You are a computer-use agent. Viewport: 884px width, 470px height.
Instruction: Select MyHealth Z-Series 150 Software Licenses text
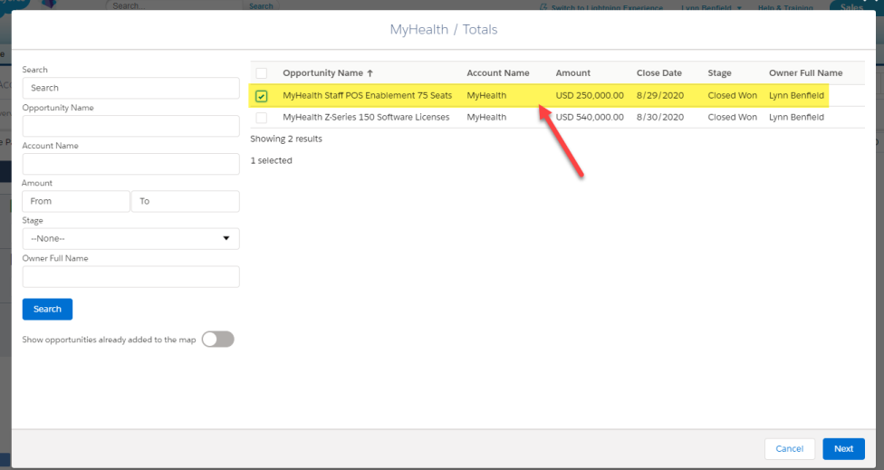366,117
